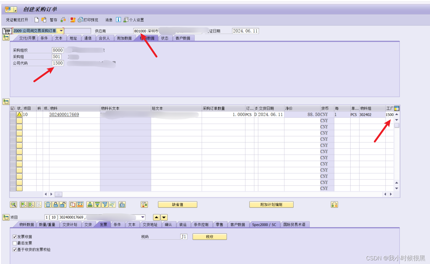Open the Z009 order type dropdown
The image size is (430, 264).
61,31
